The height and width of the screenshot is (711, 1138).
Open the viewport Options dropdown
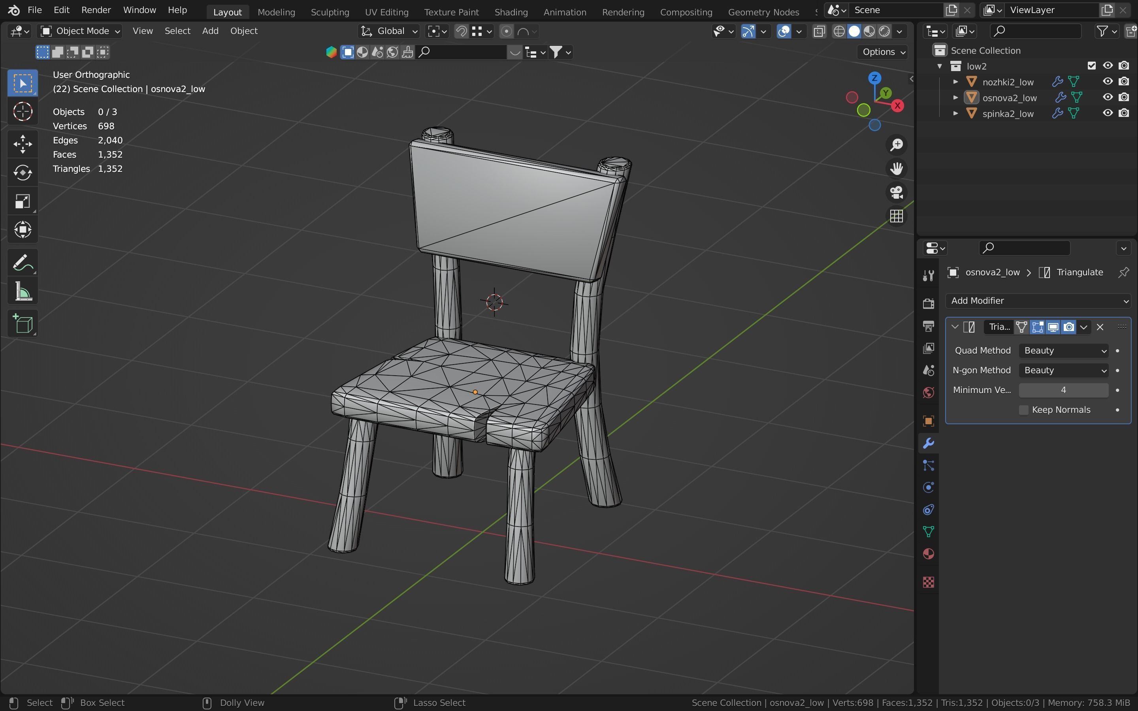[883, 52]
